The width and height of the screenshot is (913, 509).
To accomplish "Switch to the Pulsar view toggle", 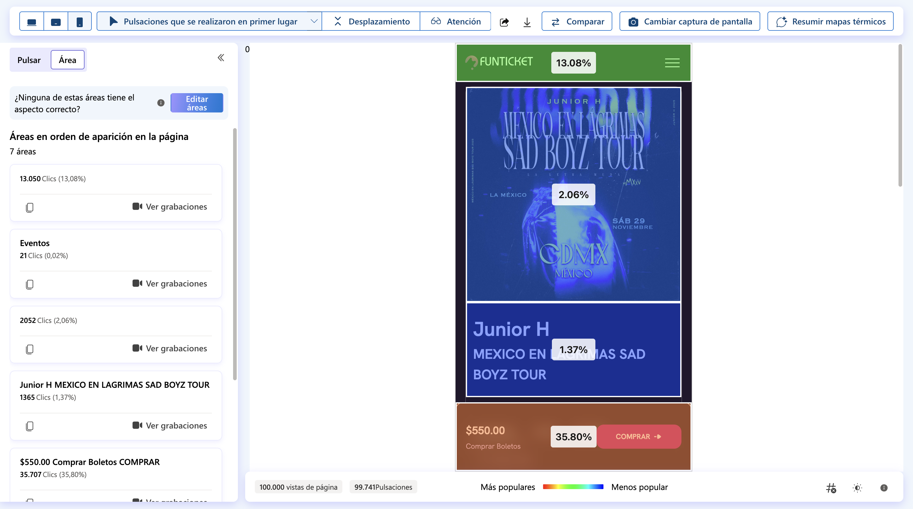I will pyautogui.click(x=29, y=60).
